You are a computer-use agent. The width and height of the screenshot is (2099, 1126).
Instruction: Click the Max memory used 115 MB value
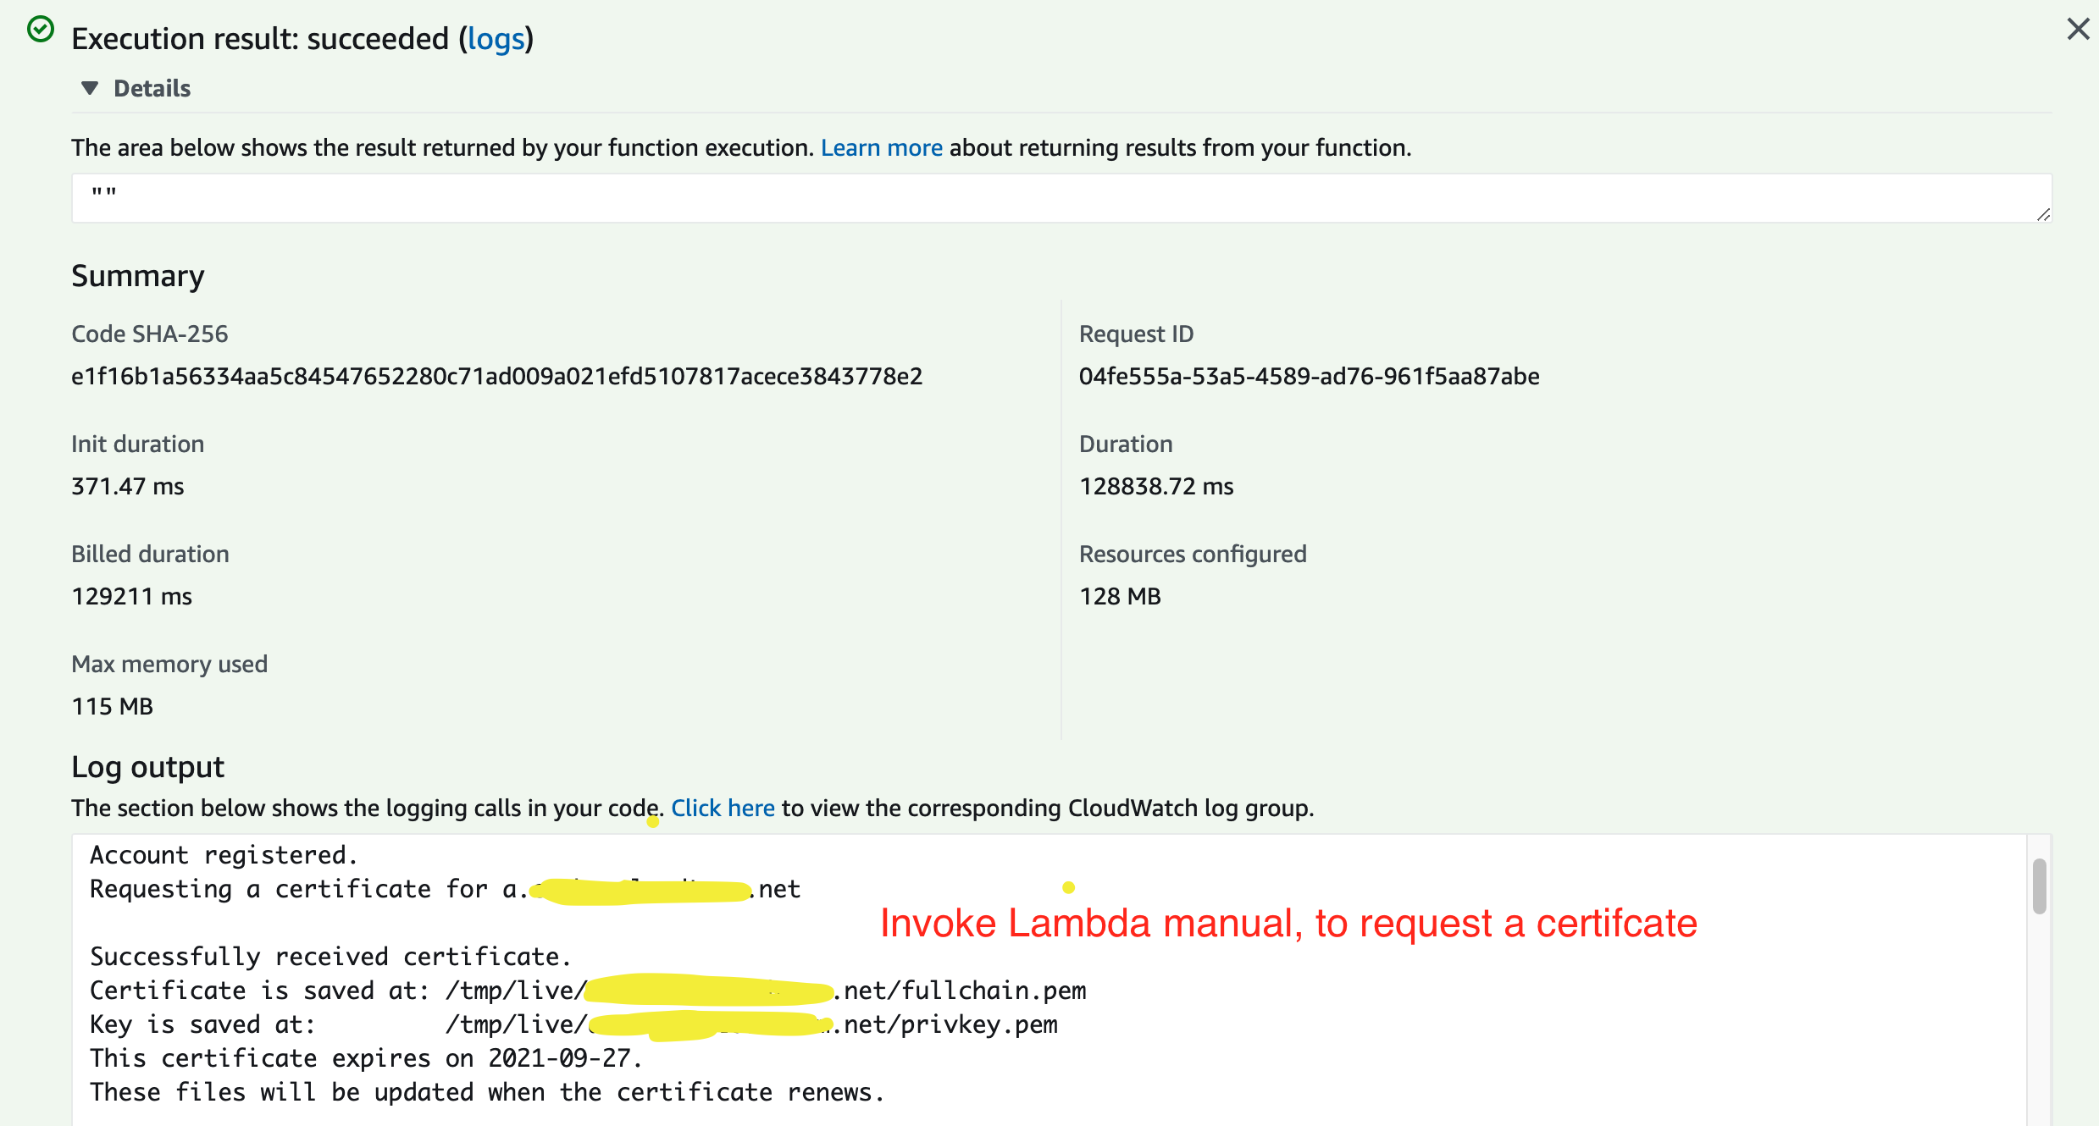click(112, 706)
